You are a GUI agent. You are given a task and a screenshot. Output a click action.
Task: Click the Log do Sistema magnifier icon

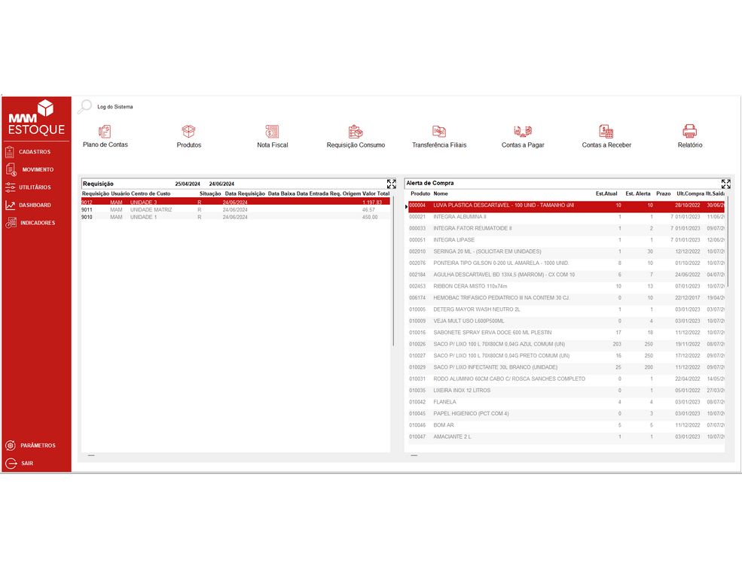click(x=85, y=107)
